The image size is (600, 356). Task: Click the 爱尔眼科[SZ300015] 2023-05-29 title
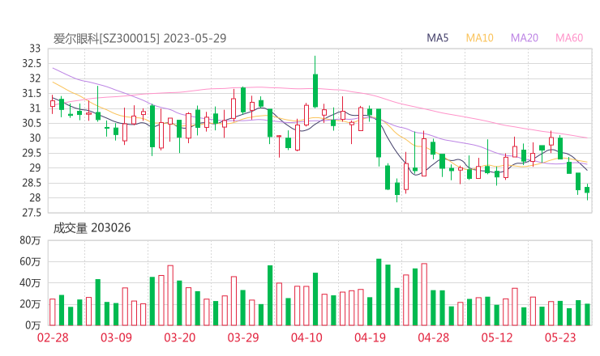coord(139,39)
